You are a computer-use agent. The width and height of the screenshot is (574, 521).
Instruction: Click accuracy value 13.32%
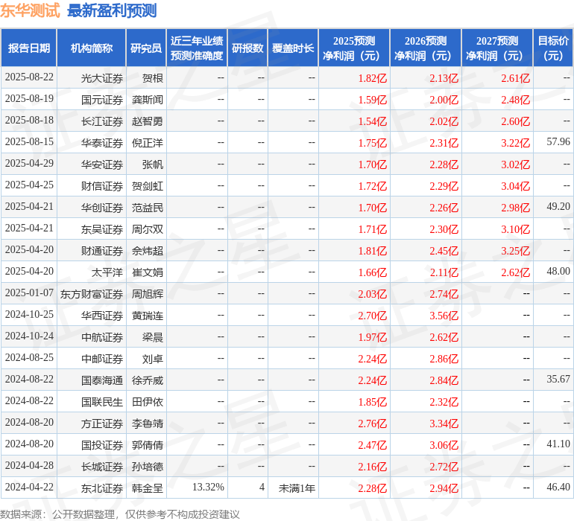[208, 487]
